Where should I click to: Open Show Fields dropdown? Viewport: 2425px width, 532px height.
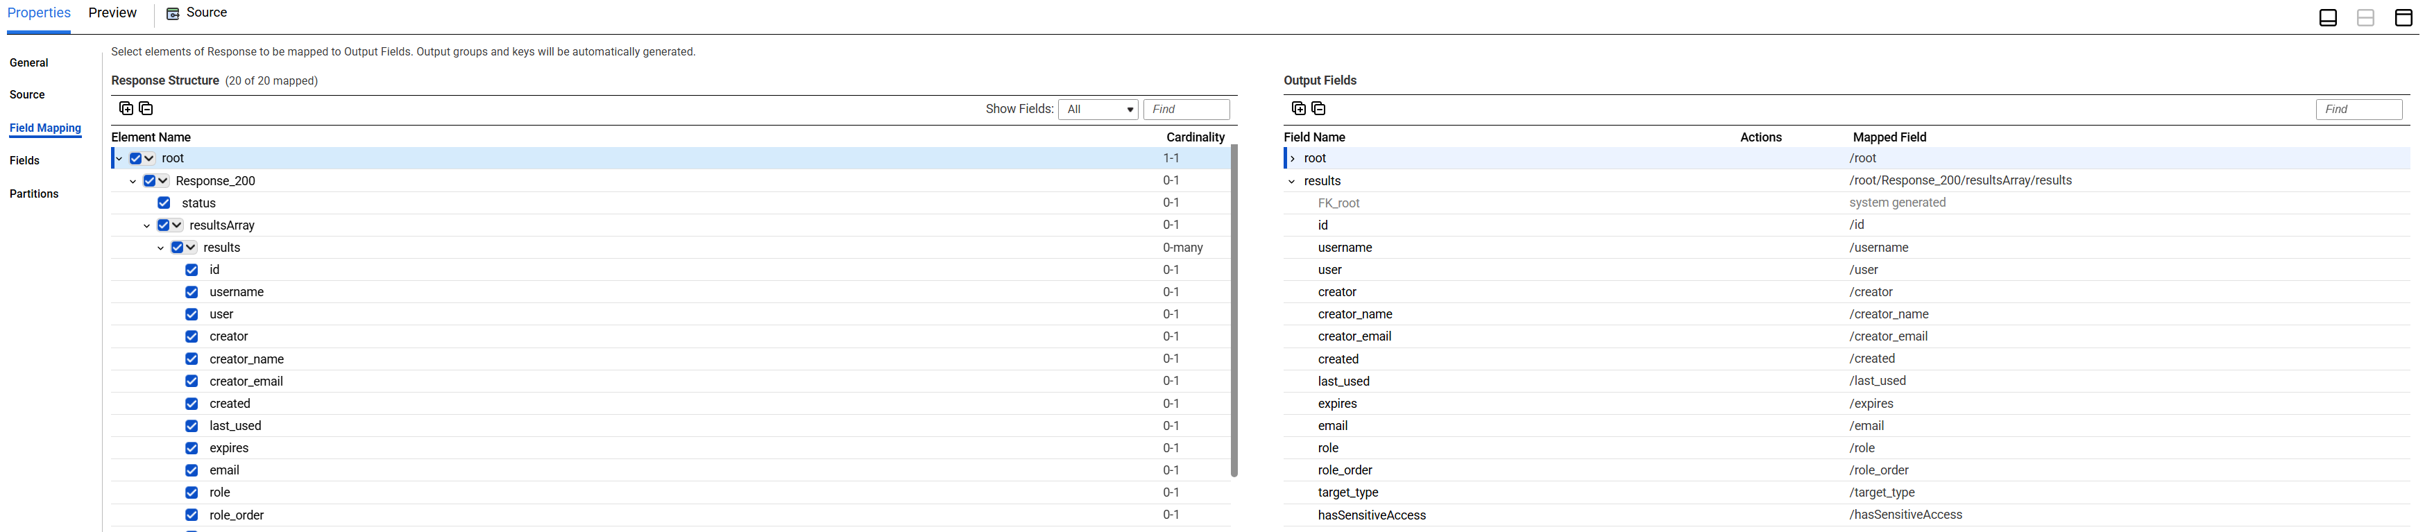tap(1098, 109)
